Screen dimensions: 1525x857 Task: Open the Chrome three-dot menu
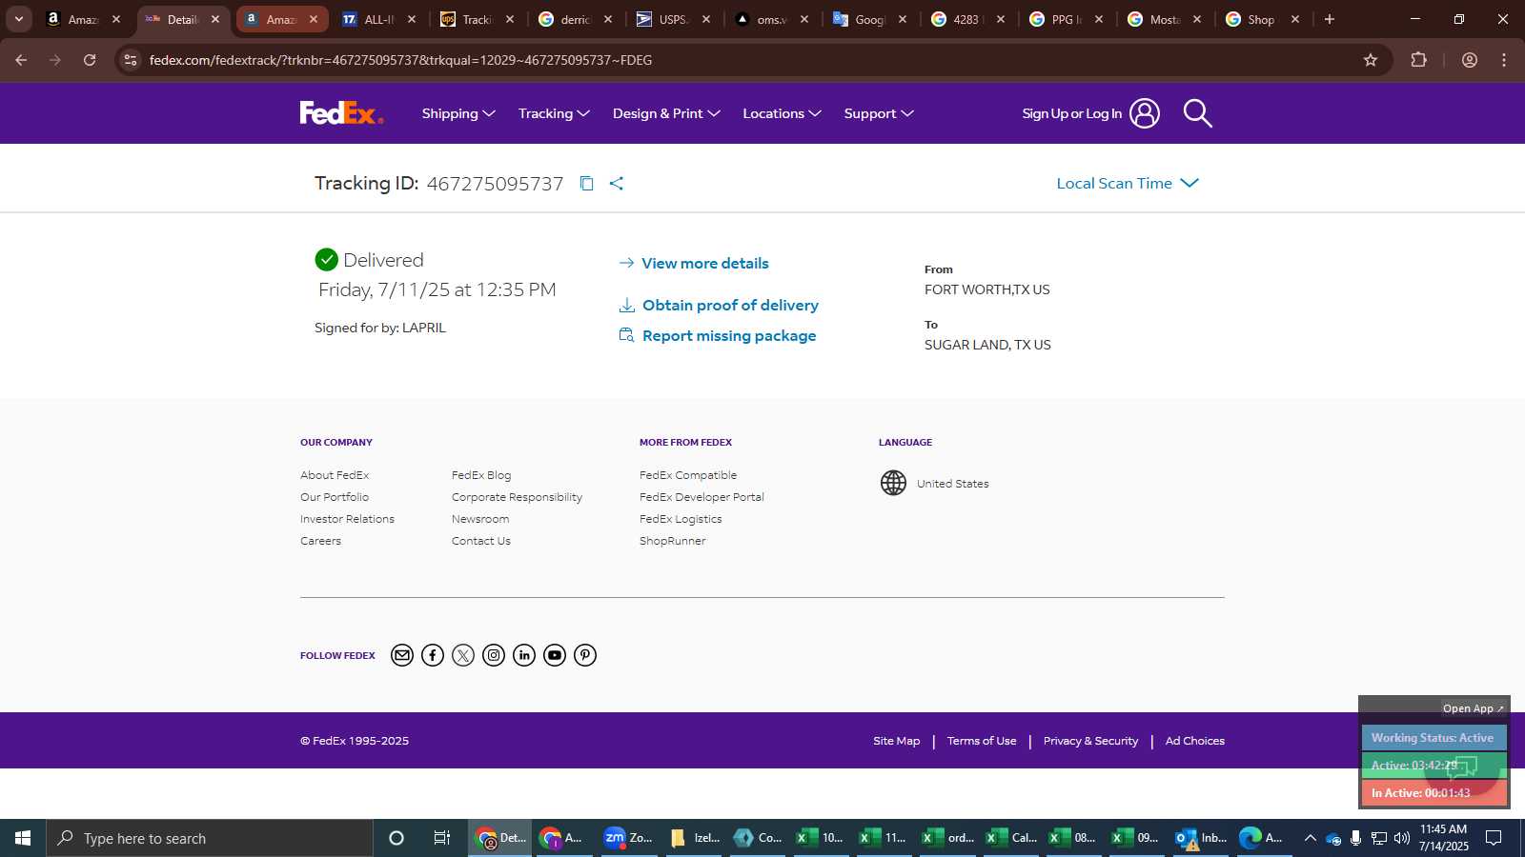click(x=1504, y=60)
